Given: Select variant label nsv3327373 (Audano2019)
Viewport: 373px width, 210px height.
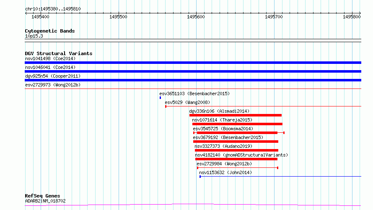Looking at the screenshot, I should (x=223, y=146).
